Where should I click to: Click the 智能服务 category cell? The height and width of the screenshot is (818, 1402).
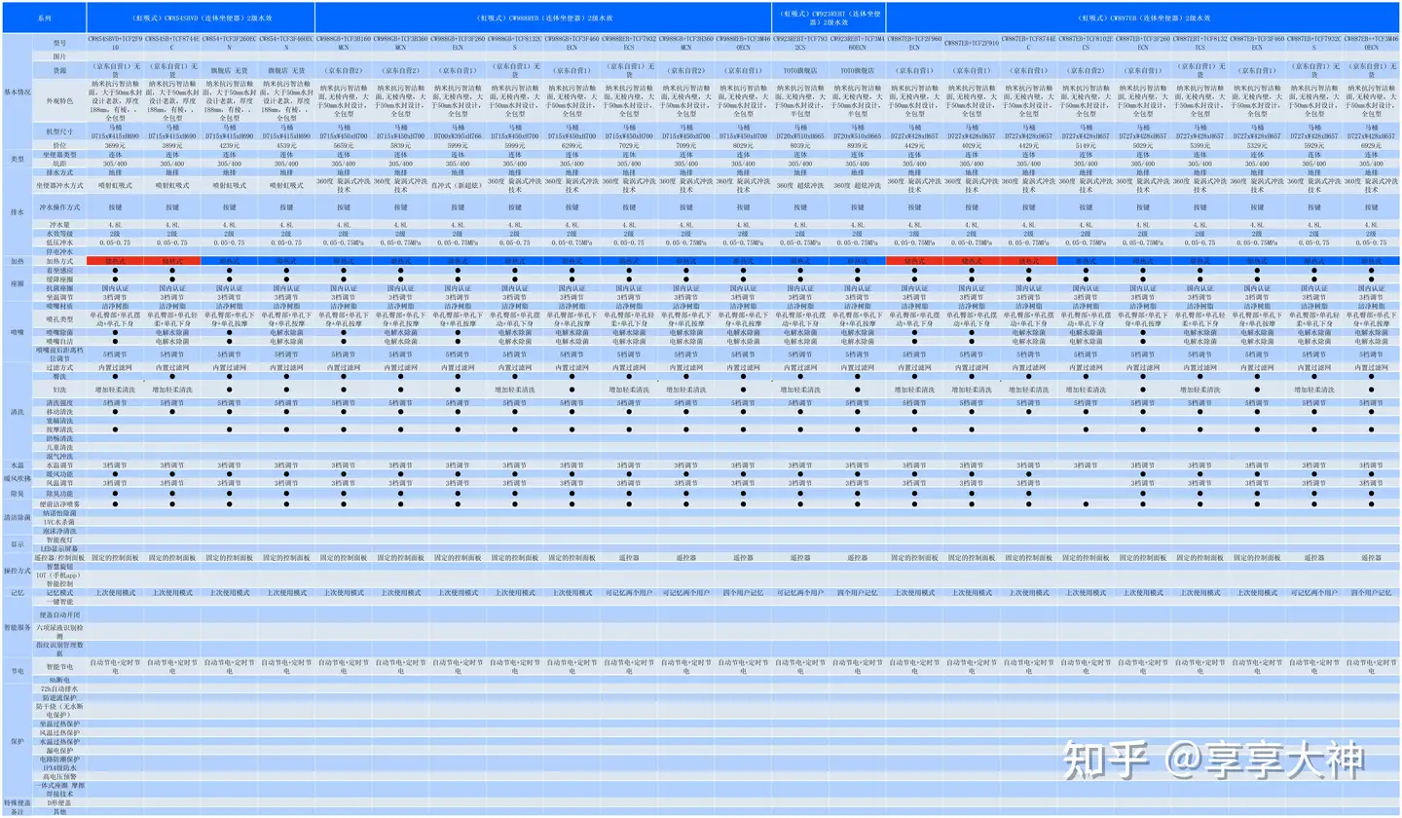[17, 629]
